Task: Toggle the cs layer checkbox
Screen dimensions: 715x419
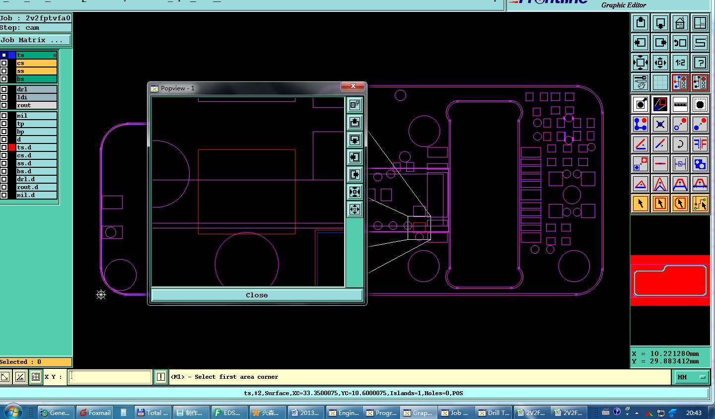Action: pos(4,63)
